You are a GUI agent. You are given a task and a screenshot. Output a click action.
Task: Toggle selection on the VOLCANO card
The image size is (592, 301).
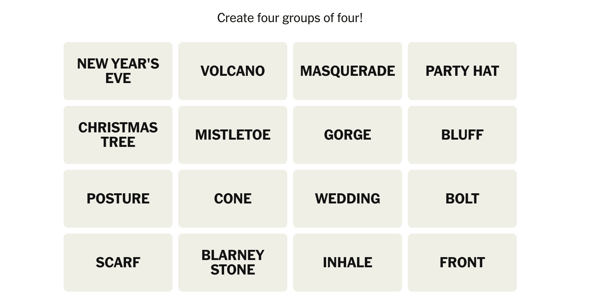point(233,71)
